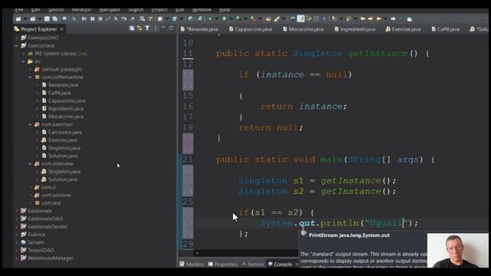Click the Back navigation arrow icon
Screen dimensions: 491x276
(379, 19)
